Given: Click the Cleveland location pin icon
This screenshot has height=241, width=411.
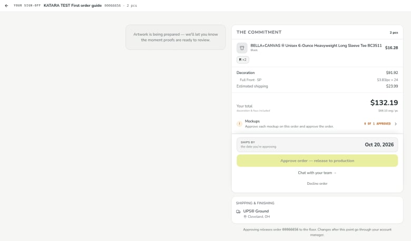Looking at the screenshot, I should (245, 217).
